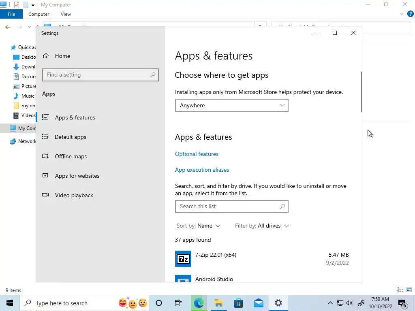Viewport: 415px width, 311px height.
Task: Follow the Optional features link
Action: 197,154
